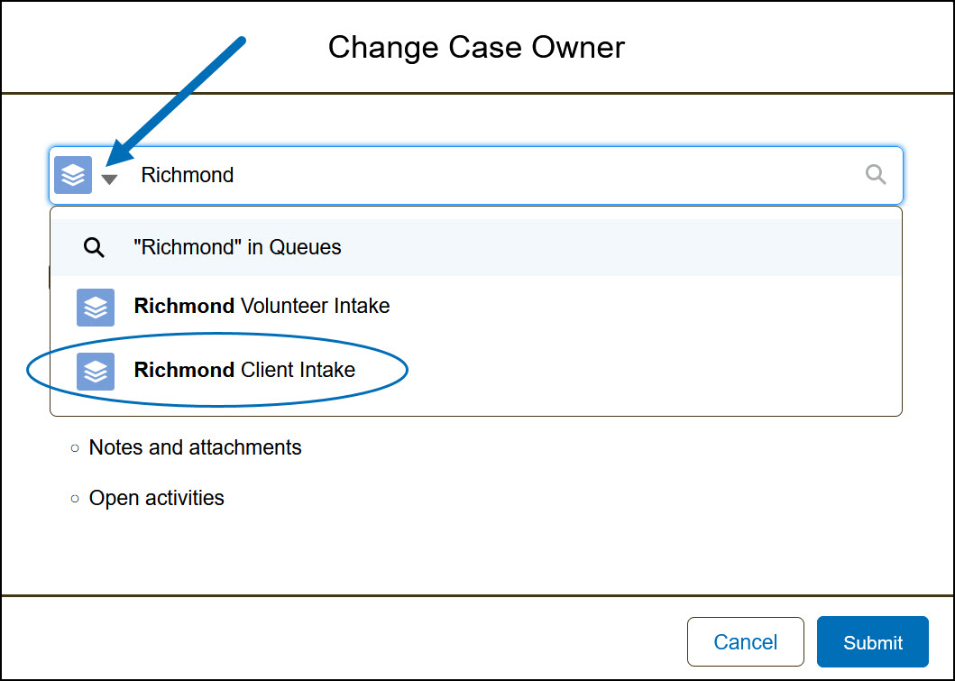Viewport: 955px width, 681px height.
Task: Click the hollow bullet before Open activities
Action: [75, 499]
